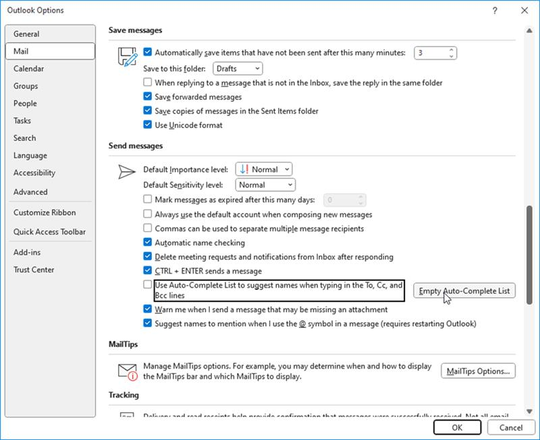Click the vertical scrollbar thumb

(x=529, y=255)
